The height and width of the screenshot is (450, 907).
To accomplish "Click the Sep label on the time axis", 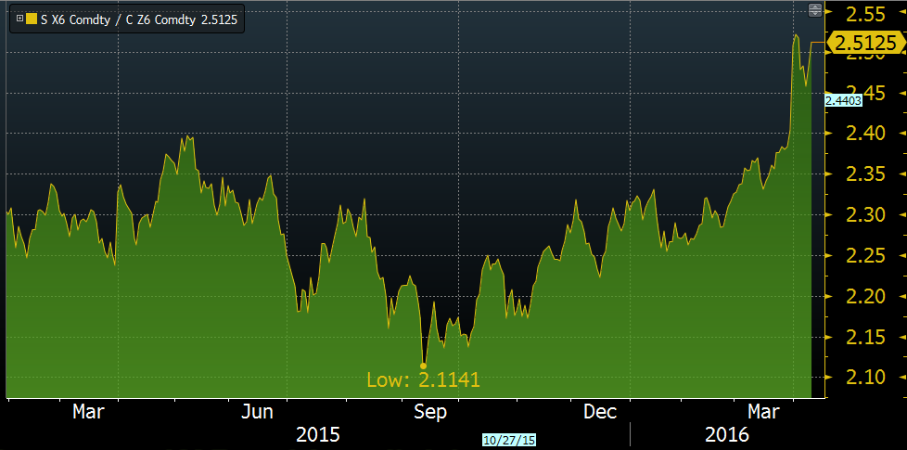I will pos(430,410).
